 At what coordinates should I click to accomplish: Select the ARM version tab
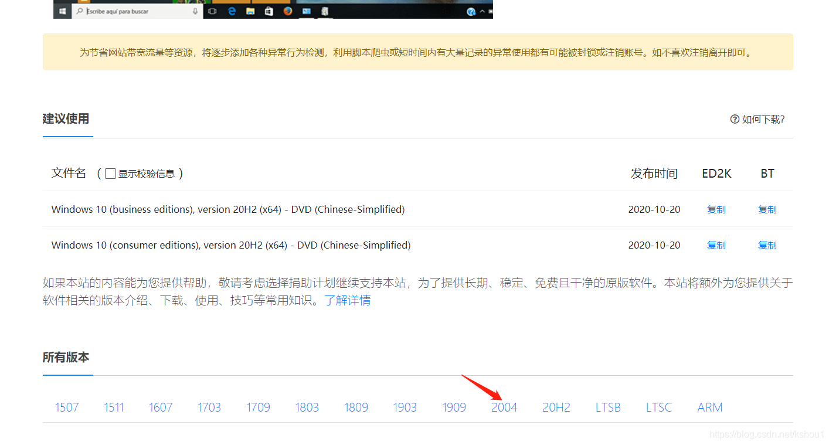click(x=710, y=407)
